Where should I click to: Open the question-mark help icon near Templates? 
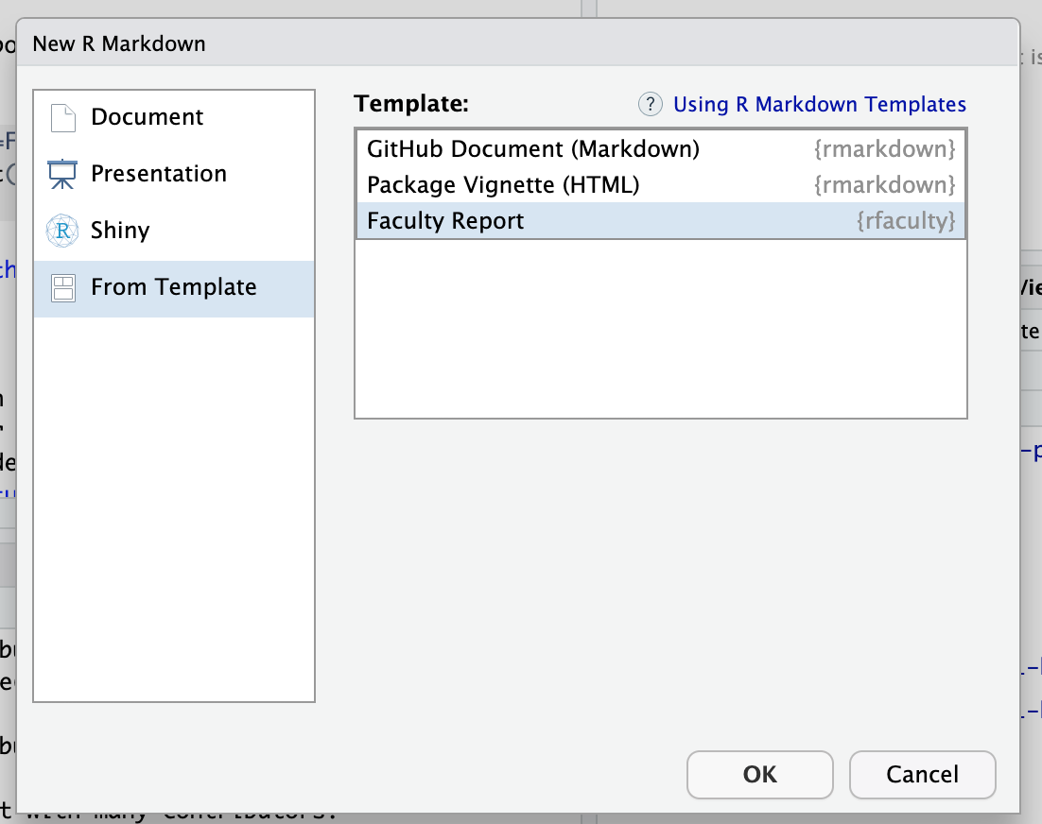pyautogui.click(x=651, y=104)
